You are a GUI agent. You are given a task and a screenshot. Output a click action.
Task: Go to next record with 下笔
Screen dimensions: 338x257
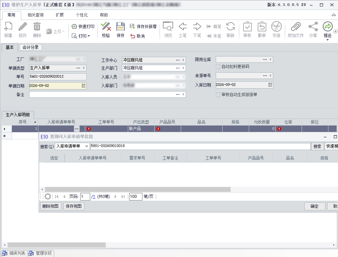coord(197,27)
